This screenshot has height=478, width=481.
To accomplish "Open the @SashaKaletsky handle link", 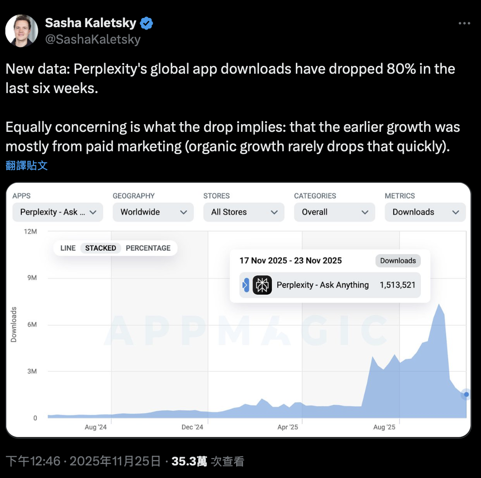I will tap(93, 39).
